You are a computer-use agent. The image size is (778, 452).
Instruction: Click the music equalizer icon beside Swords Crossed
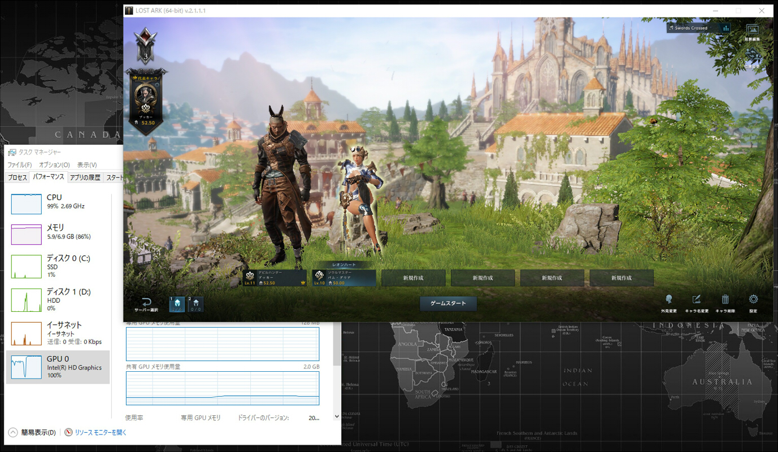coord(726,28)
